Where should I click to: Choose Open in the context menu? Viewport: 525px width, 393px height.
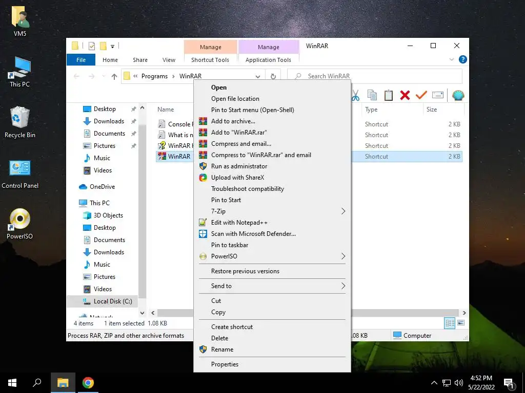(272, 88)
